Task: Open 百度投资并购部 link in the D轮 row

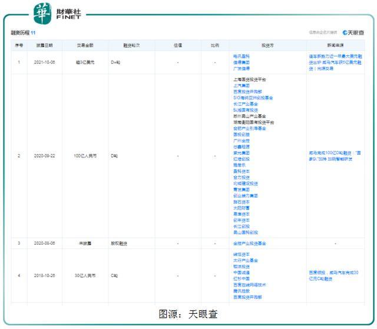Action: pos(247,92)
